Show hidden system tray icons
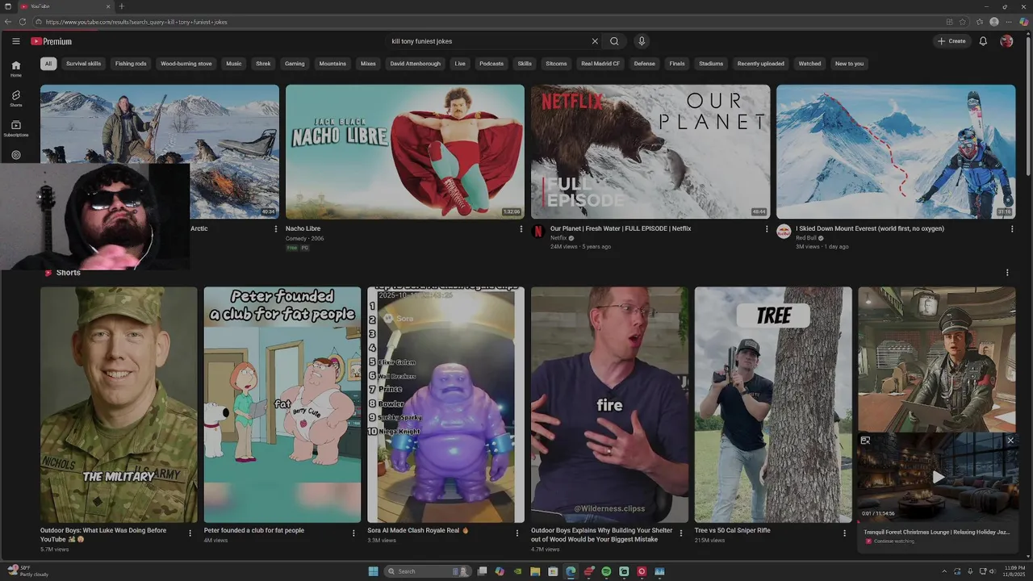 pyautogui.click(x=944, y=571)
